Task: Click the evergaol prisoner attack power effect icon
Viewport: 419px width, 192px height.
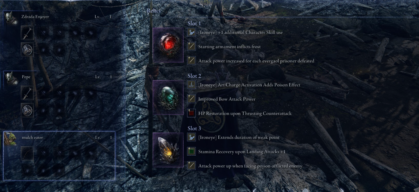Action: [x=191, y=61]
